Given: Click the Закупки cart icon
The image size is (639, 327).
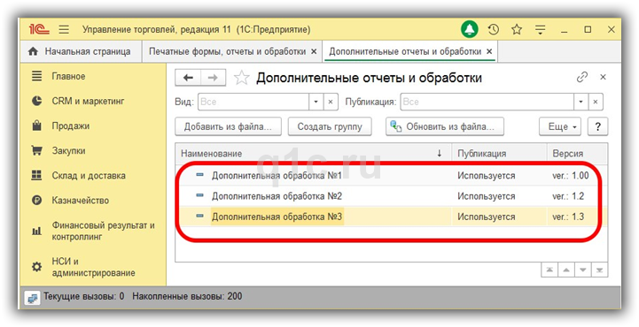Looking at the screenshot, I should (x=36, y=151).
